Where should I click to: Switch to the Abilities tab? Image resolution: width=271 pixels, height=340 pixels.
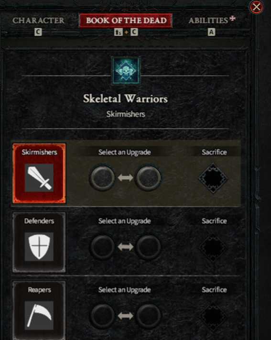point(208,21)
